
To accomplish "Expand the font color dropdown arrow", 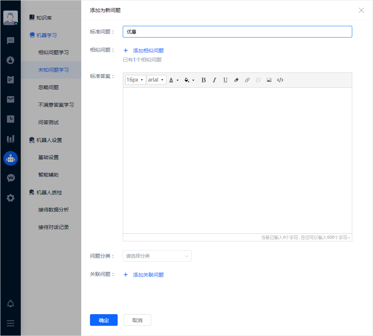I will click(177, 80).
